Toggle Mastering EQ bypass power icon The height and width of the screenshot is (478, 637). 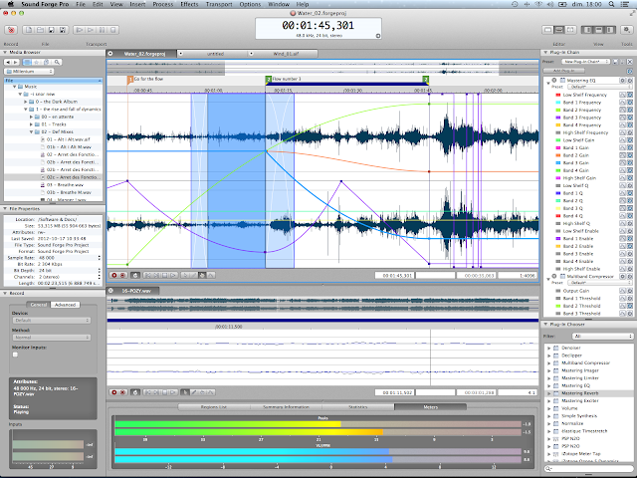click(x=554, y=81)
